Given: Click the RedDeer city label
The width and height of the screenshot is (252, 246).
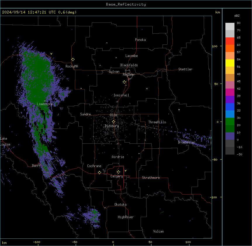Looking at the screenshot, I should (129, 75).
